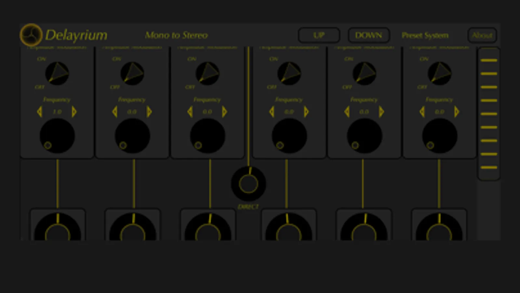The height and width of the screenshot is (293, 520).
Task: Click the right Frequency arrow in column three
Action: tap(224, 112)
